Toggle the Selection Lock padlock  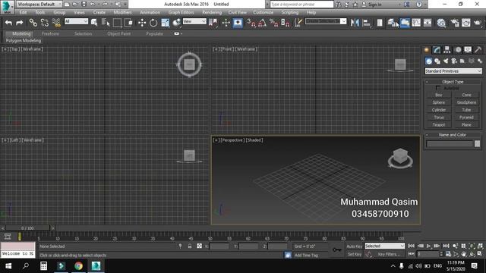click(190, 246)
